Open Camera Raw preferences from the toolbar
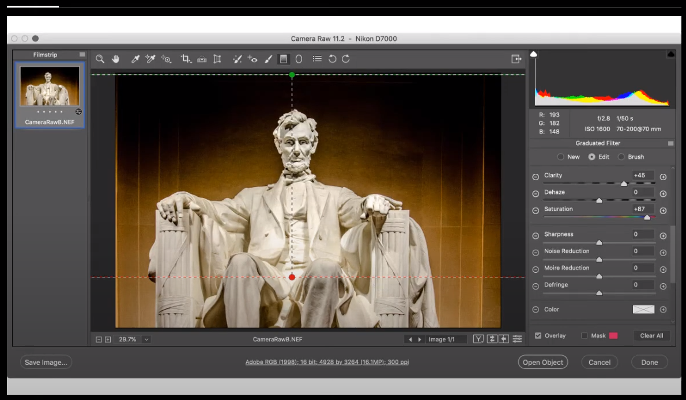The image size is (686, 400). click(x=316, y=59)
